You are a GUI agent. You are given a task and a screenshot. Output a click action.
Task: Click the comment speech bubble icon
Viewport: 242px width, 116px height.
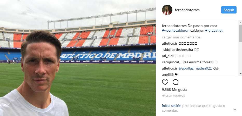point(176,82)
